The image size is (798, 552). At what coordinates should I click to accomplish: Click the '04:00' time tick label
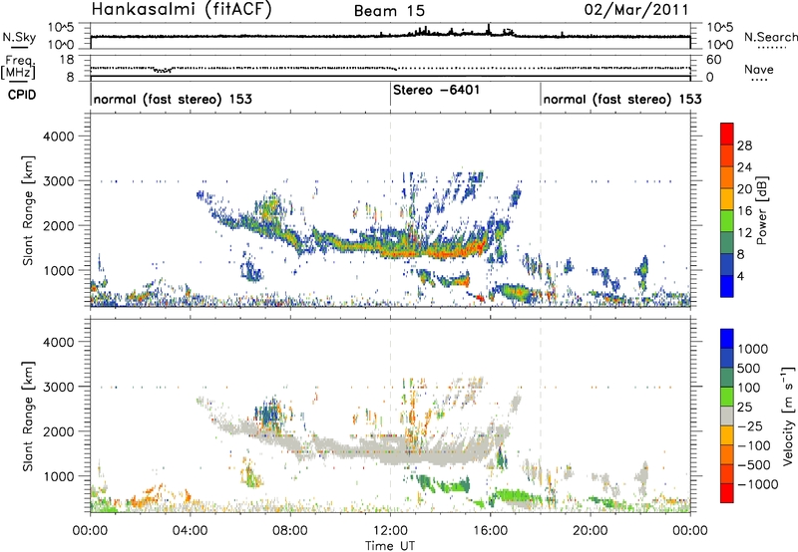point(191,531)
